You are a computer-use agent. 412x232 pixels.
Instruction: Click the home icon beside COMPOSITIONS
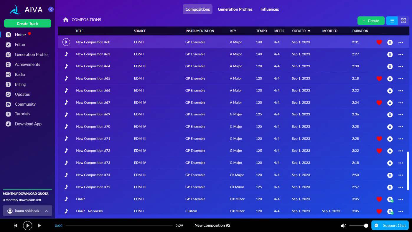pyautogui.click(x=66, y=20)
